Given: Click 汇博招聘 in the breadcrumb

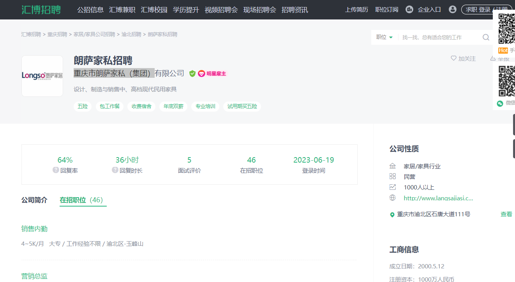Looking at the screenshot, I should (31, 34).
